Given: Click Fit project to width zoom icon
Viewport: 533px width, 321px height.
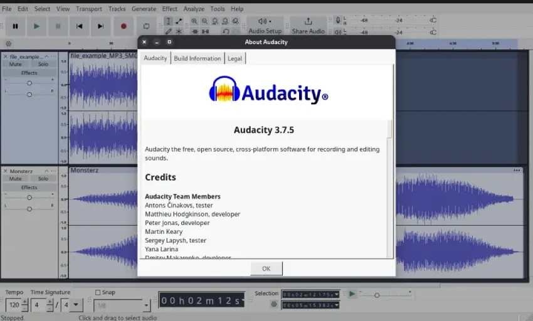Looking at the screenshot, I should coord(225,21).
